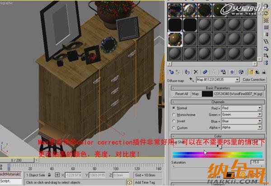Click Go to Parent arrow icon

(x=257, y=72)
